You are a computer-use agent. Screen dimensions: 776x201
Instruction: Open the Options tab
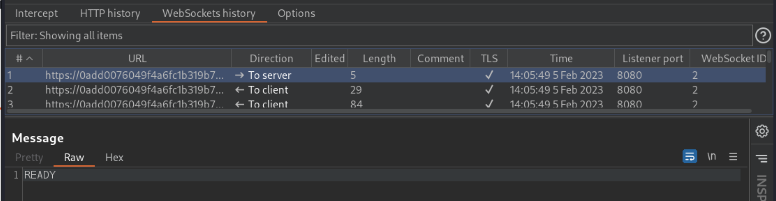click(x=296, y=14)
